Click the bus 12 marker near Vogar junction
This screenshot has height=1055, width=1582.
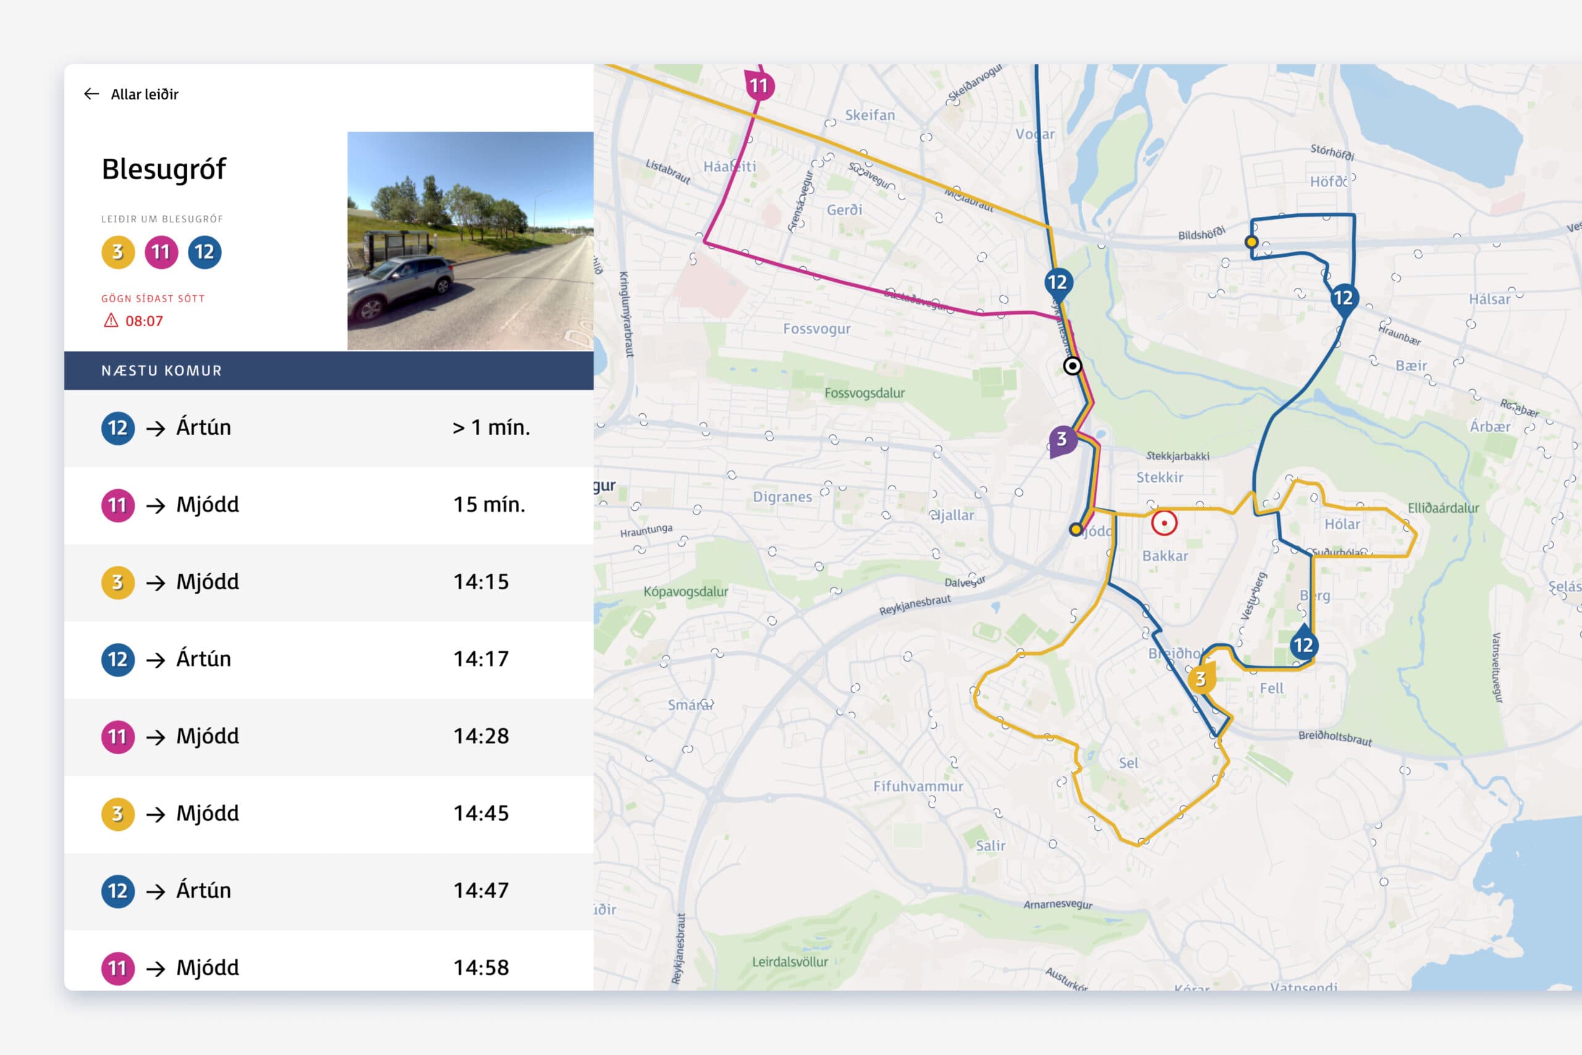pos(1057,283)
